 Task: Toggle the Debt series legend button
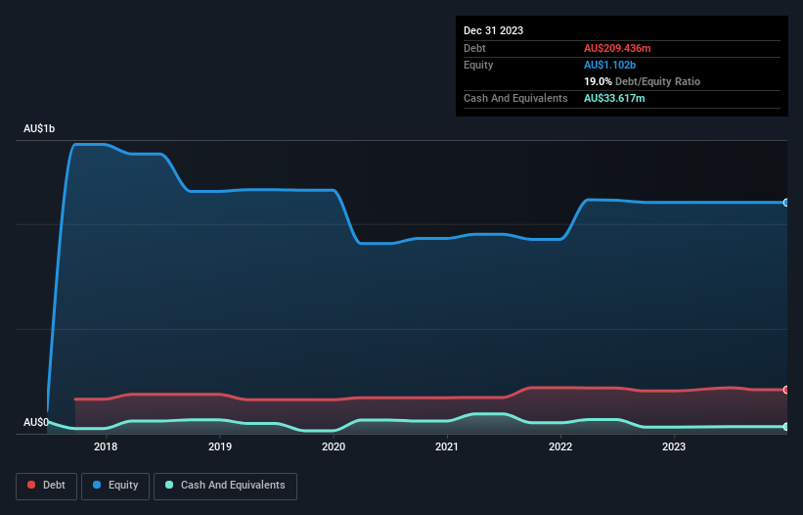click(46, 486)
